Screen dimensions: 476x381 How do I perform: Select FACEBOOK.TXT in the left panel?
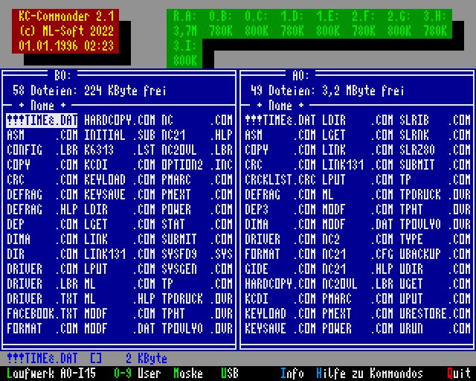[42, 313]
